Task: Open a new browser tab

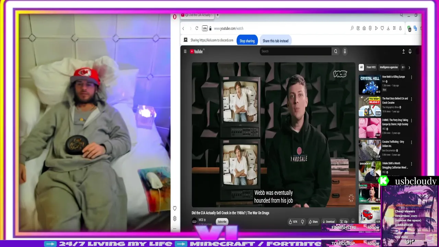Action: pos(217,15)
